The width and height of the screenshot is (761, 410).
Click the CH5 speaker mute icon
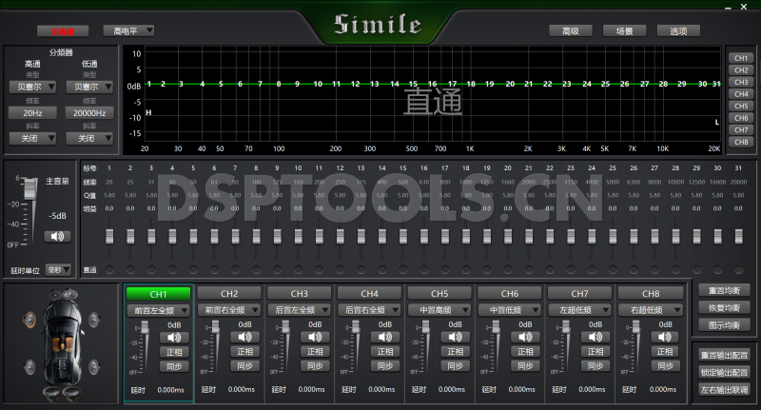point(456,337)
